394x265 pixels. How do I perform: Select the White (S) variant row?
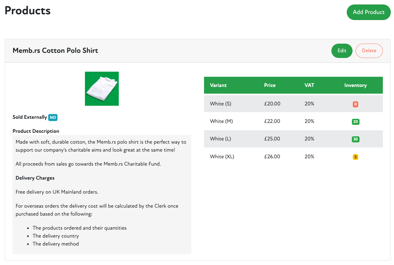click(221, 104)
